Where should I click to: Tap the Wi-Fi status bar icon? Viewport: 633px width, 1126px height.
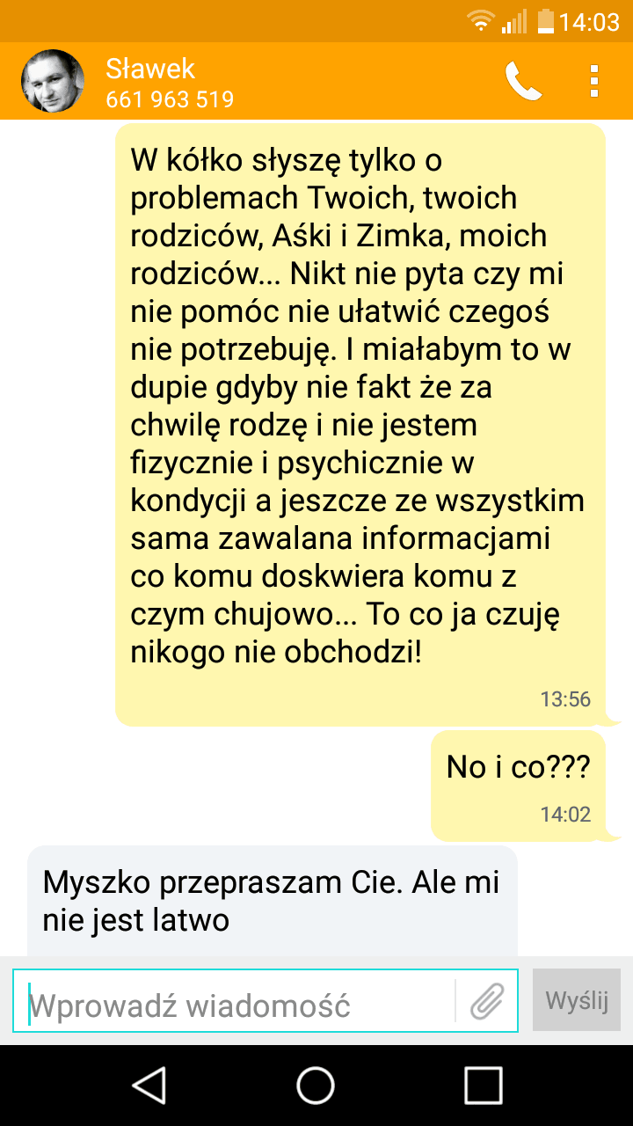481,21
